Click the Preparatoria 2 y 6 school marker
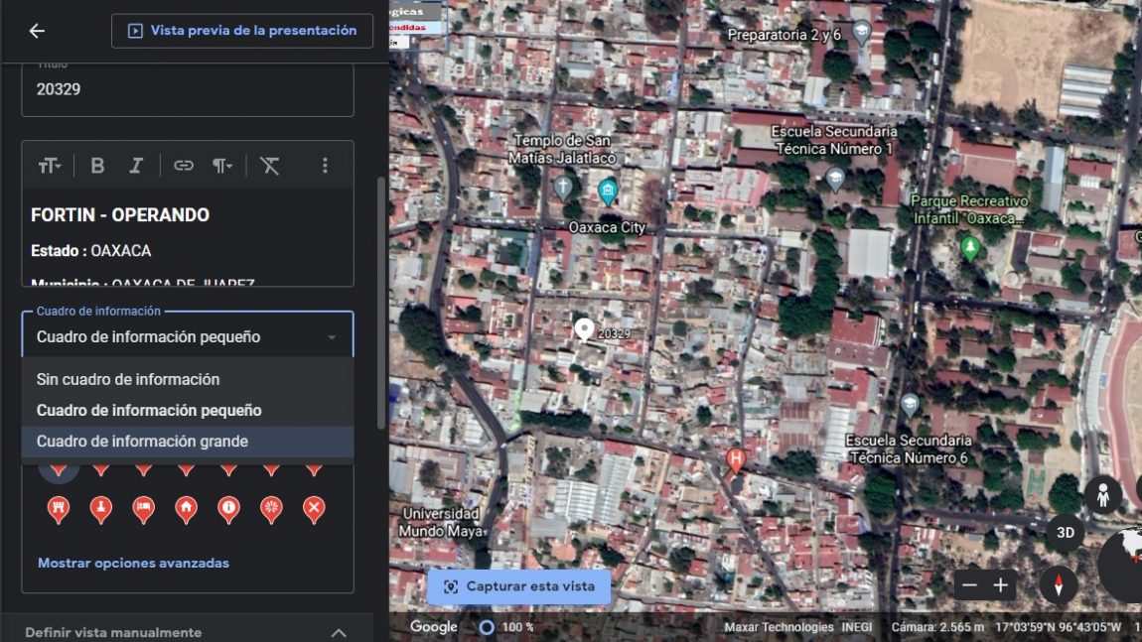 pyautogui.click(x=862, y=33)
